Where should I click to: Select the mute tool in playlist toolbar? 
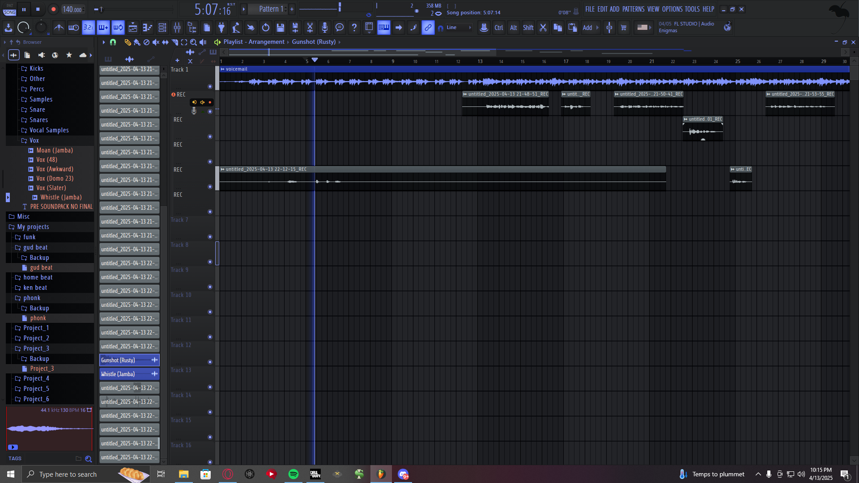click(x=156, y=42)
